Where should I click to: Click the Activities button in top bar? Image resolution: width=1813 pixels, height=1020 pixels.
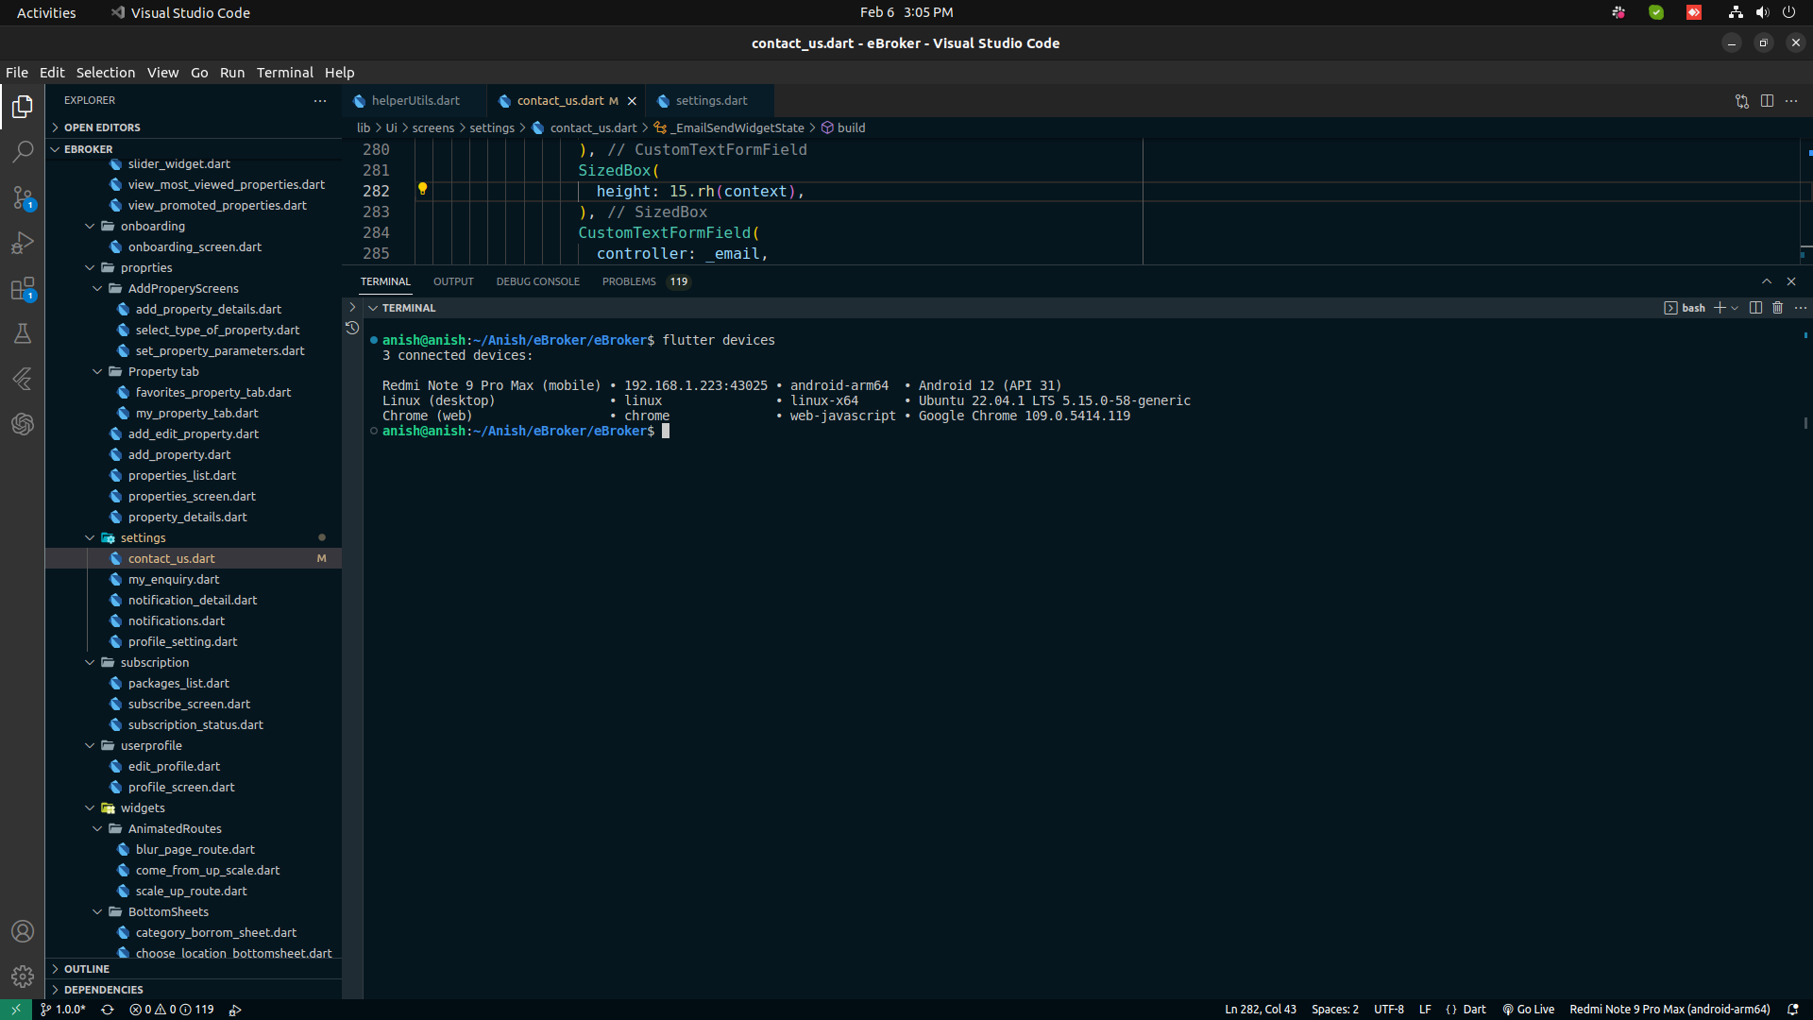pyautogui.click(x=46, y=12)
